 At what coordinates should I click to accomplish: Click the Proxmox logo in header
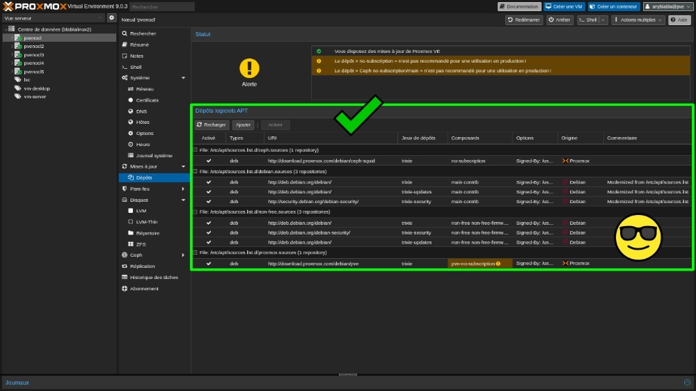pyautogui.click(x=35, y=6)
